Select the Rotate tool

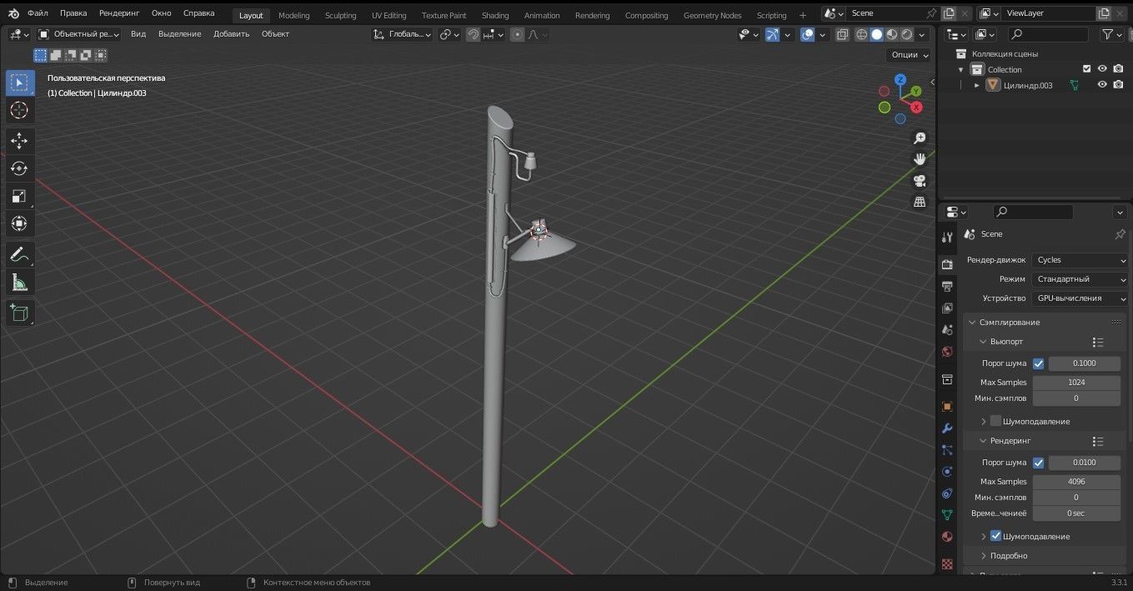pos(19,168)
